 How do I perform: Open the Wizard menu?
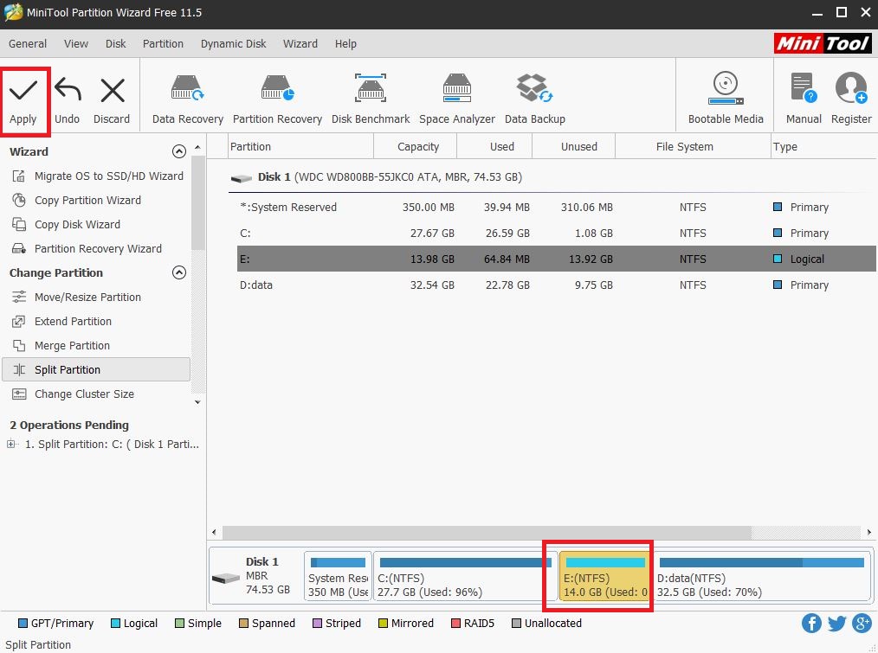(300, 43)
